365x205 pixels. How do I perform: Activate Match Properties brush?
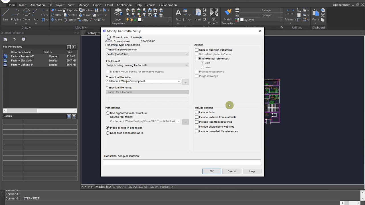228,17
